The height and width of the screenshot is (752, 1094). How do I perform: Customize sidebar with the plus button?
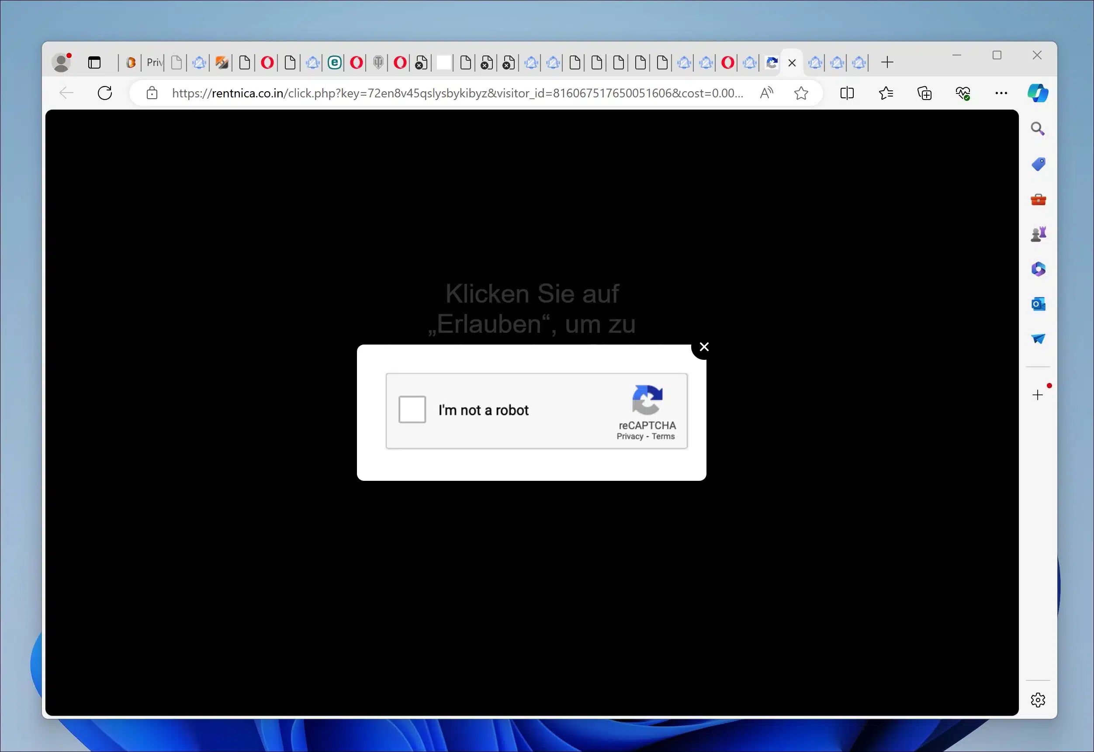(x=1038, y=395)
